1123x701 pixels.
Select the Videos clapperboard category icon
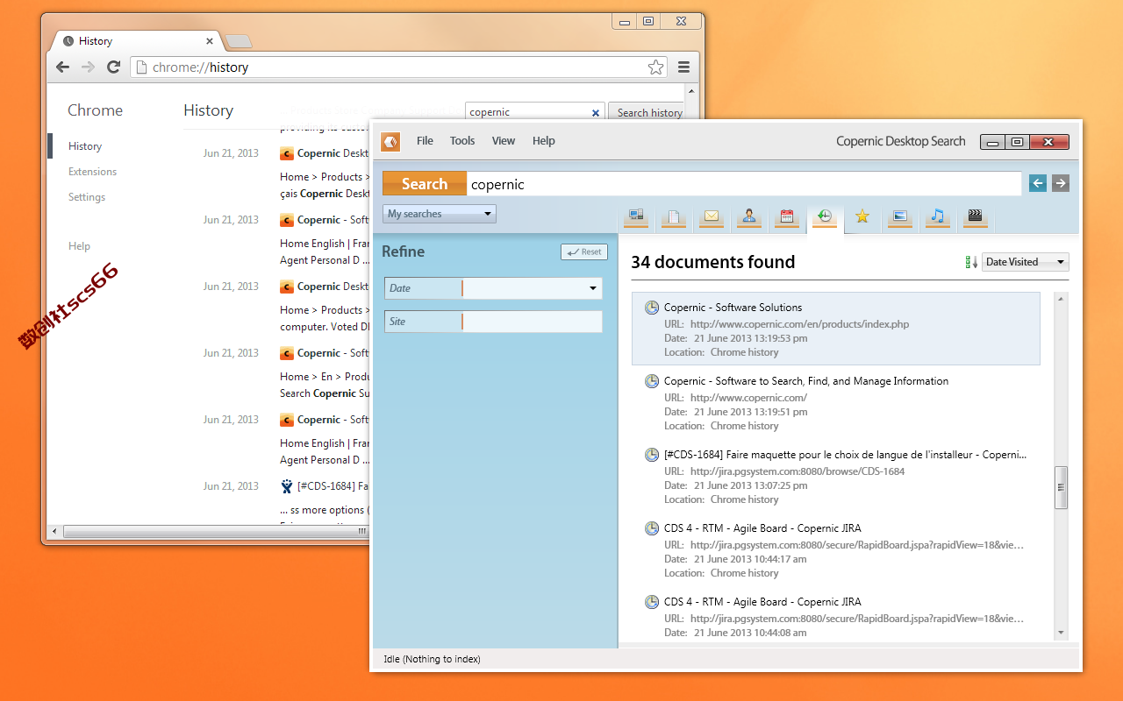975,217
